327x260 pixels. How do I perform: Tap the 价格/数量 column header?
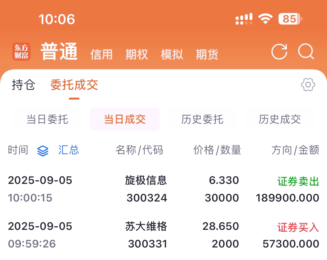[217, 150]
